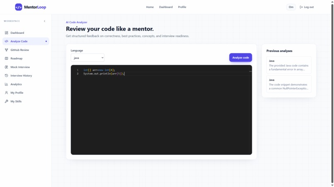Click the scrollbar down arrow

pos(332,185)
